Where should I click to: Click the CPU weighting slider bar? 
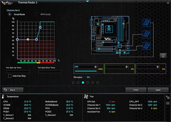(x=86, y=71)
